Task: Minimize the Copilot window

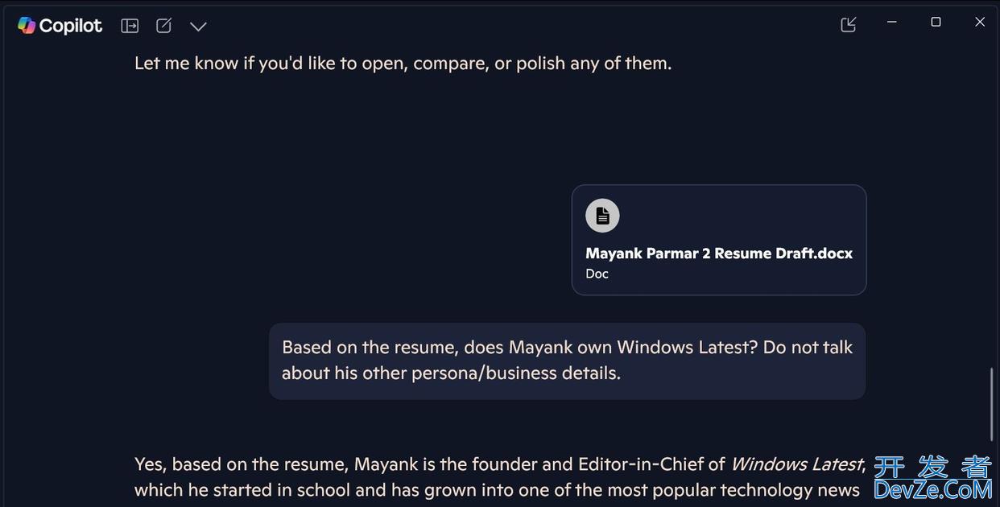Action: pyautogui.click(x=892, y=23)
